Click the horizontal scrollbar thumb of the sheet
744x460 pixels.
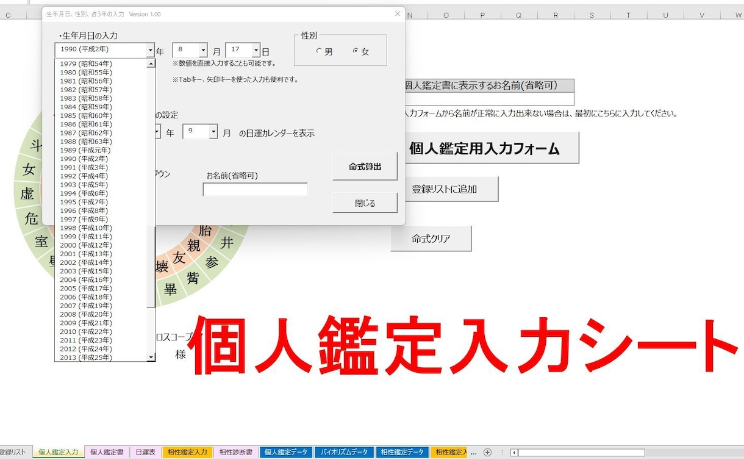(x=581, y=452)
